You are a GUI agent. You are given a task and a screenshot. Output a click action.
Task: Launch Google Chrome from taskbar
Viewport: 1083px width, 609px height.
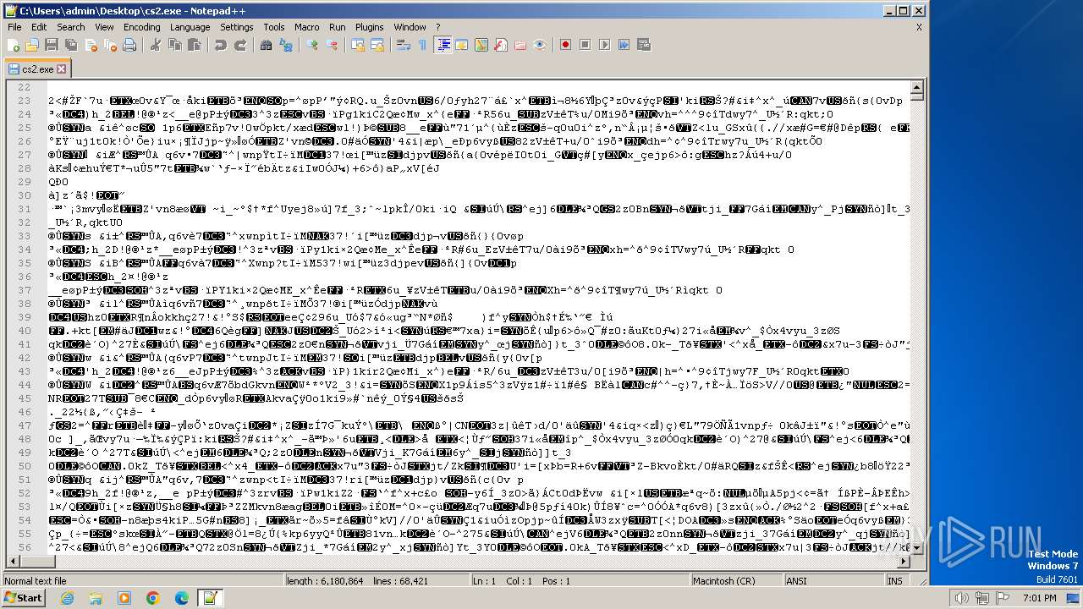tap(152, 598)
